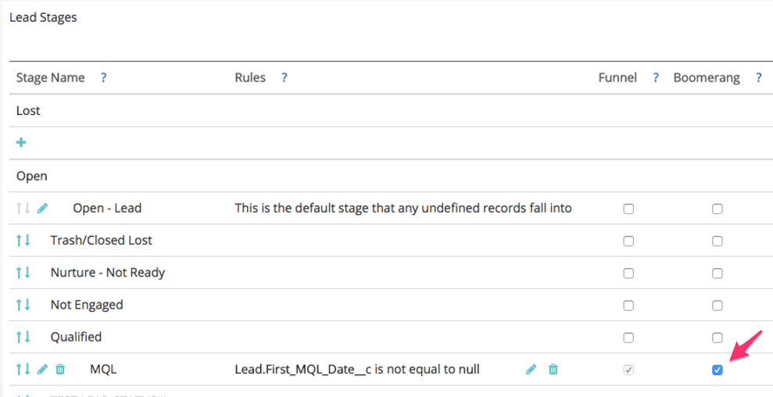
Task: Show help for Boomerang column
Action: [758, 78]
